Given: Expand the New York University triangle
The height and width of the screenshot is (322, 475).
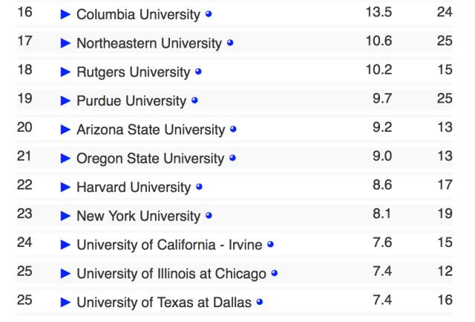Looking at the screenshot, I should [x=65, y=216].
